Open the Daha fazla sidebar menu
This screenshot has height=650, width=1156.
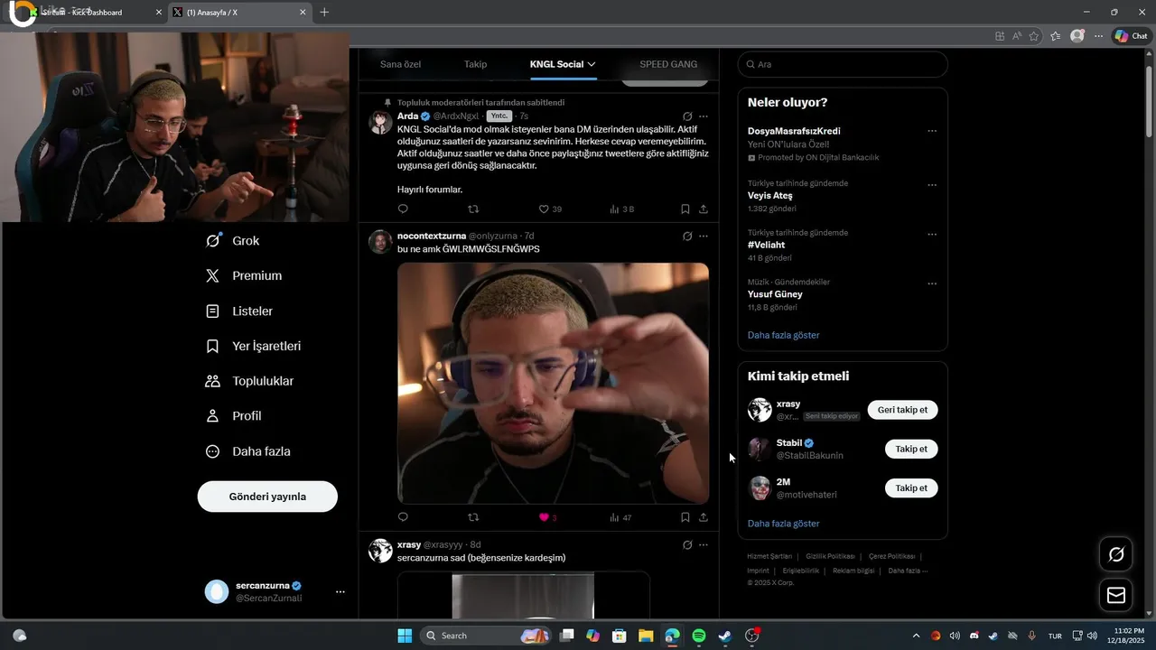pyautogui.click(x=247, y=451)
